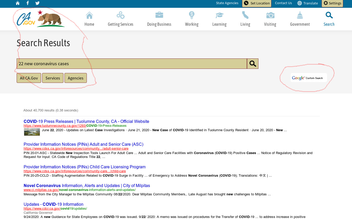Switch to the Services filter tab
This screenshot has height=219, width=352.
pyautogui.click(x=53, y=78)
